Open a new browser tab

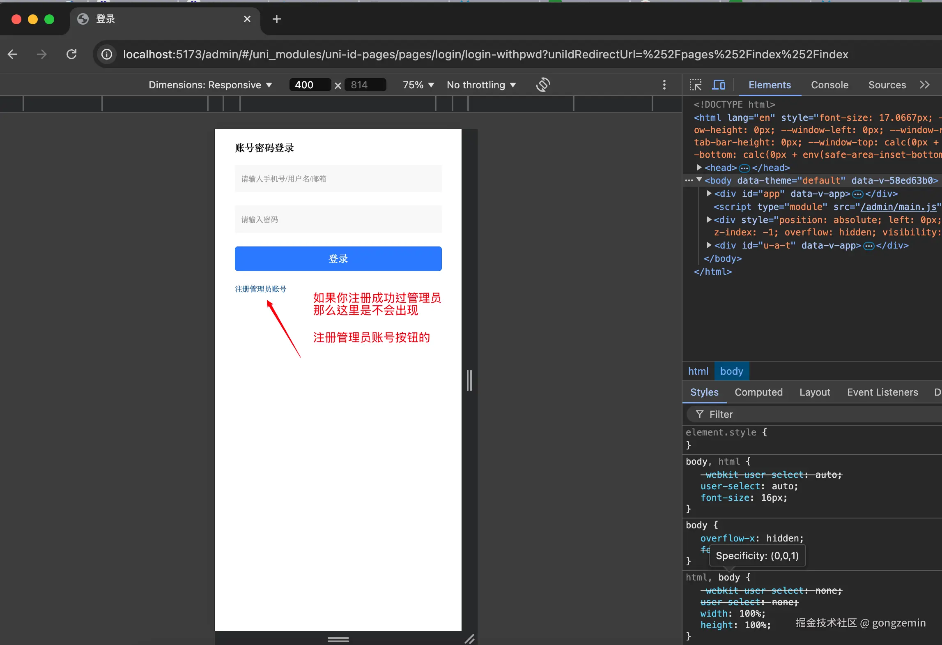[x=277, y=19]
